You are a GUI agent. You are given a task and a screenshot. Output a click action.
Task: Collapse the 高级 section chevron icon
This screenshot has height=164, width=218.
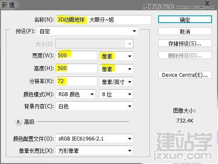pos(18,122)
